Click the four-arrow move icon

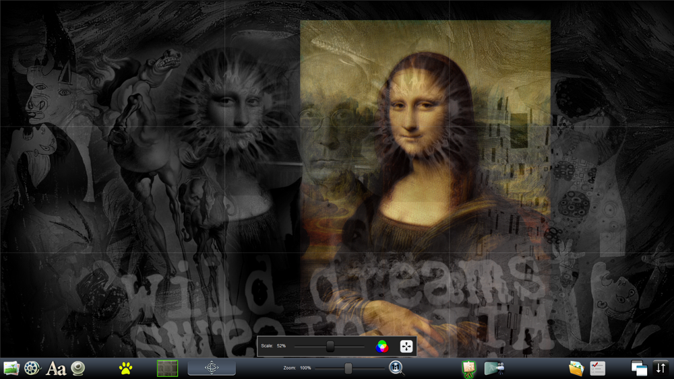(x=406, y=346)
